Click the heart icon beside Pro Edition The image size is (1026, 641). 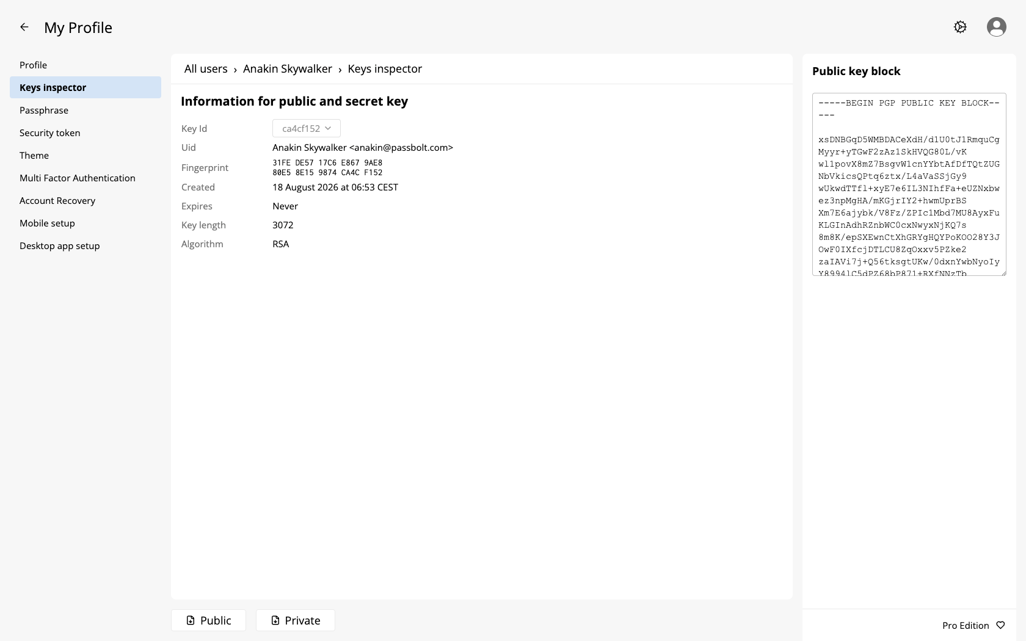click(x=1000, y=625)
